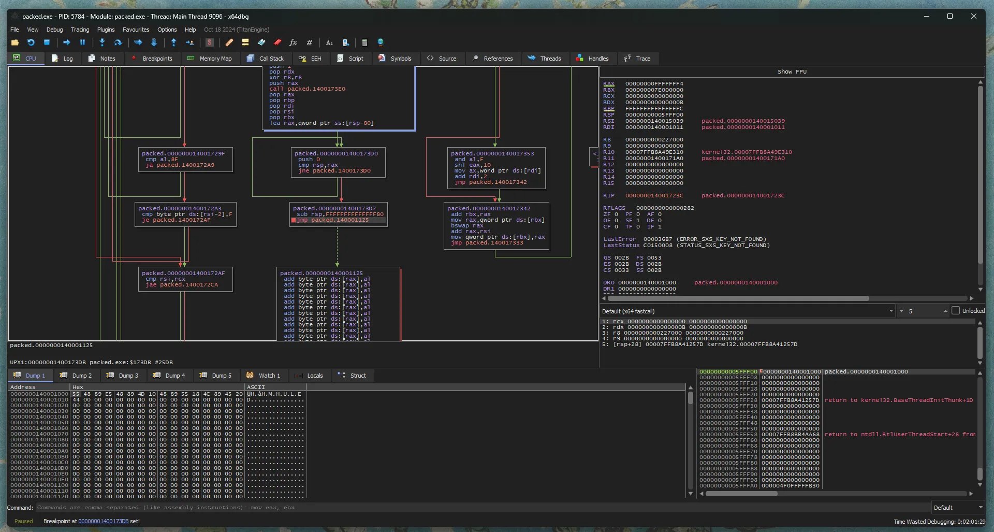The height and width of the screenshot is (532, 994).
Task: Click the step over toolbar icon
Action: coord(118,42)
